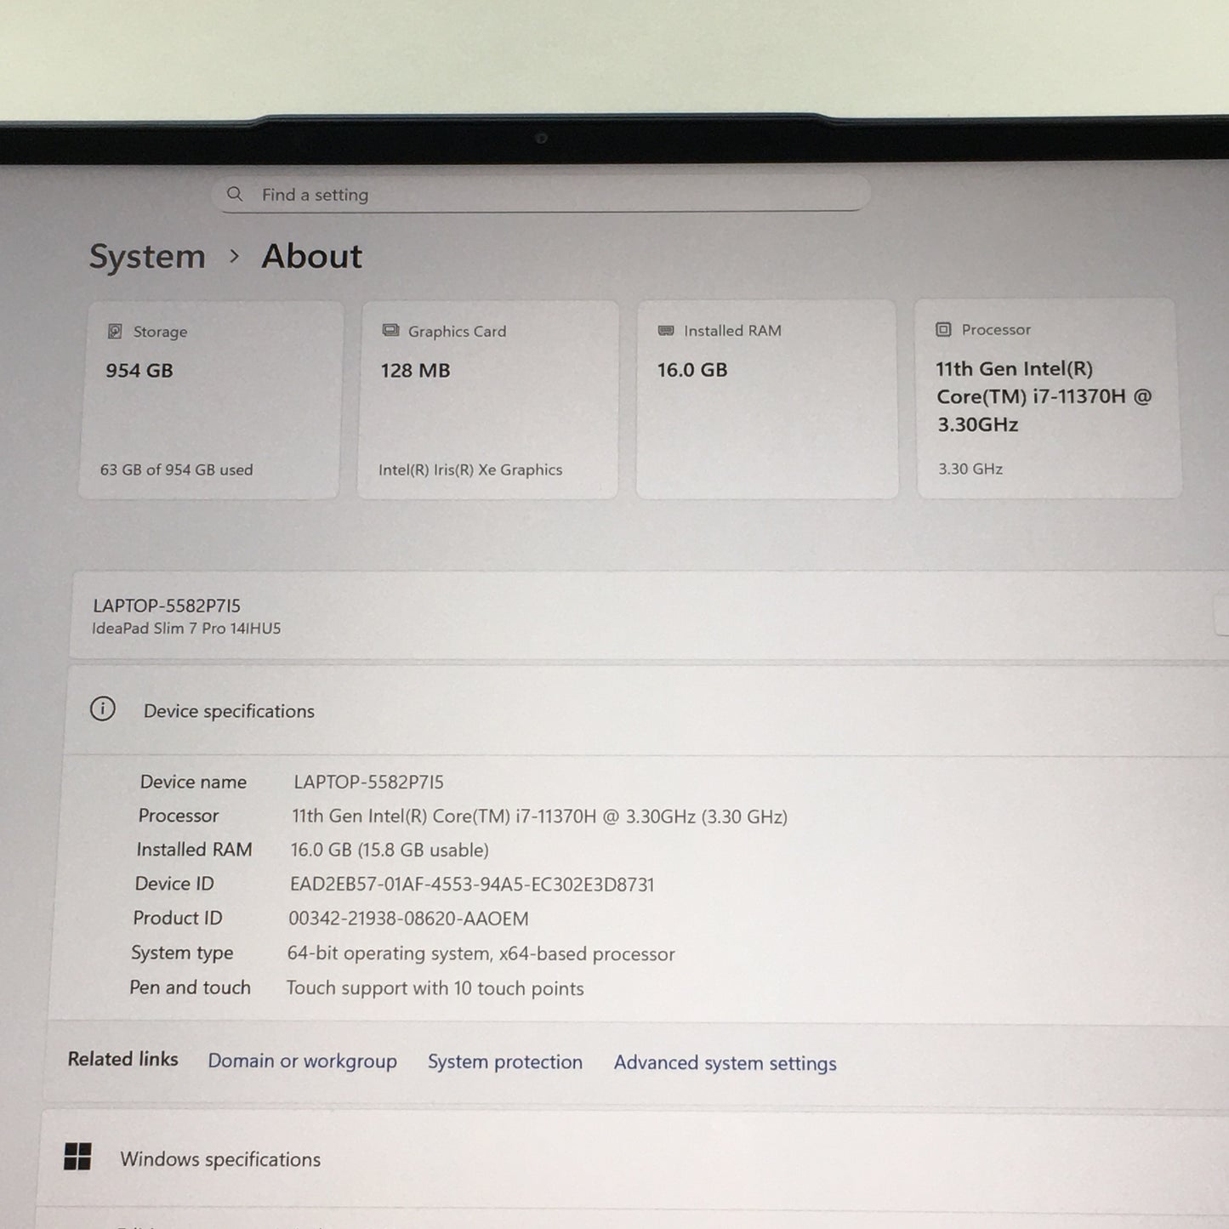Click the Graphics Card icon
This screenshot has width=1229, height=1229.
[x=390, y=330]
